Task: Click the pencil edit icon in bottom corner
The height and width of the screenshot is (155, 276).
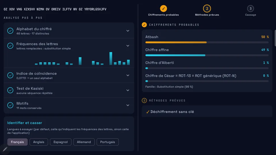Action: [x=5, y=149]
